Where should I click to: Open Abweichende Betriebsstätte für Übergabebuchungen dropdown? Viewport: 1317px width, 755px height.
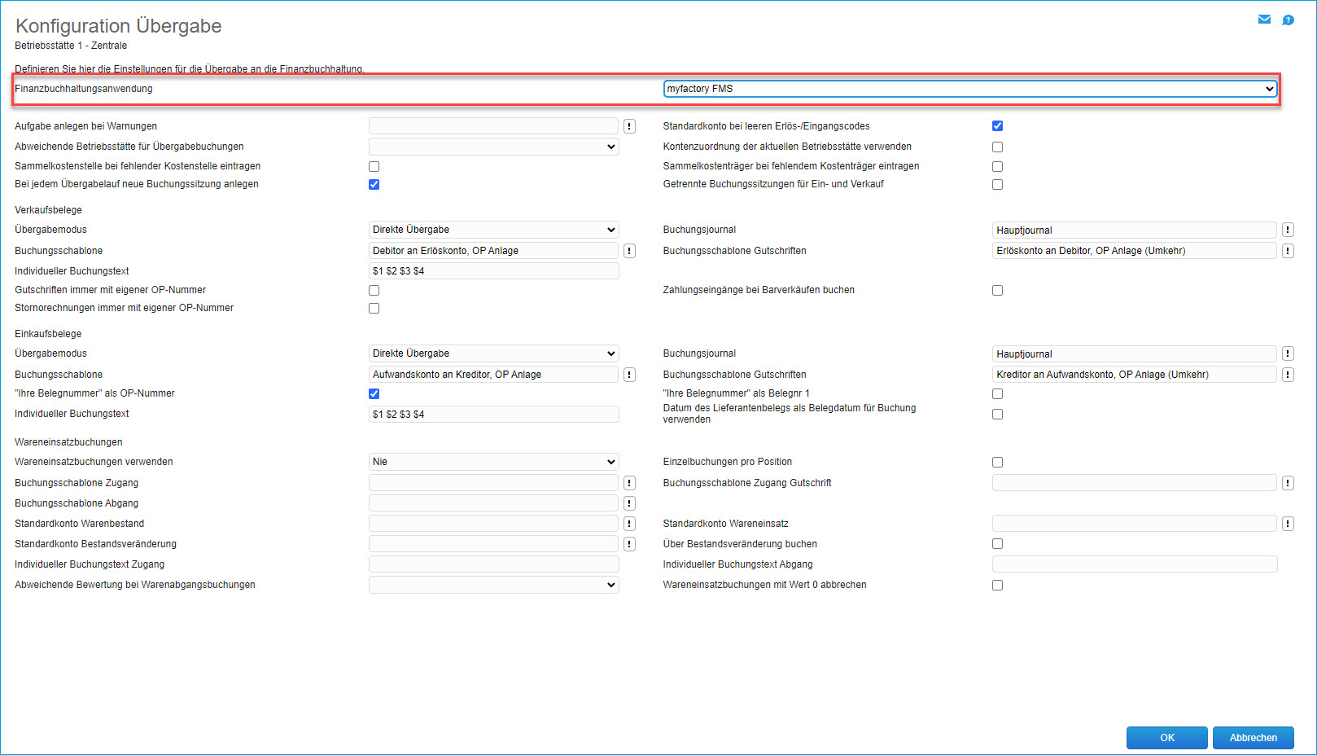coord(493,147)
